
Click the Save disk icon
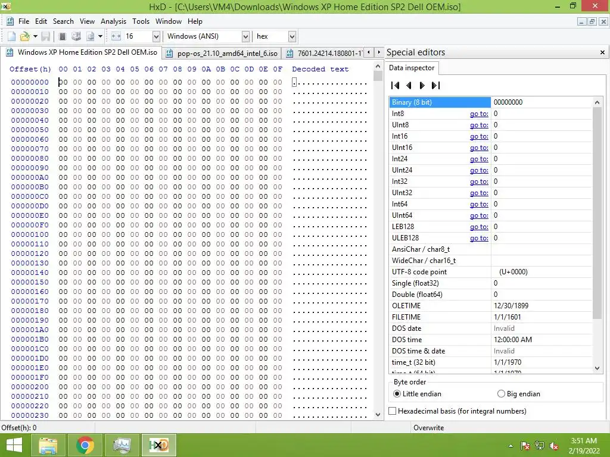(45, 36)
